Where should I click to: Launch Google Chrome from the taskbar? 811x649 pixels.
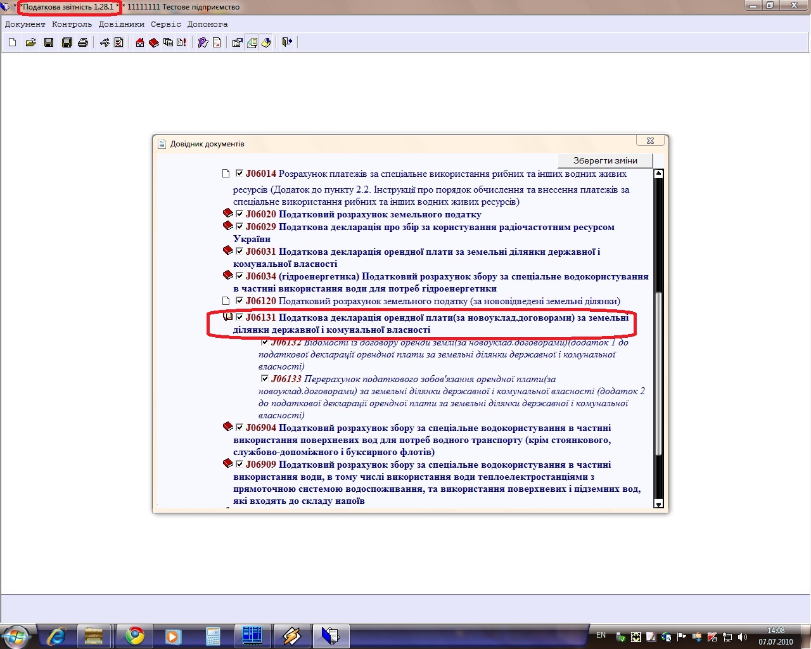[134, 636]
